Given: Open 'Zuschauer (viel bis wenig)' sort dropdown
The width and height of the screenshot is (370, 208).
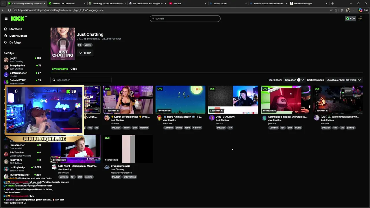Looking at the screenshot, I should click(344, 80).
